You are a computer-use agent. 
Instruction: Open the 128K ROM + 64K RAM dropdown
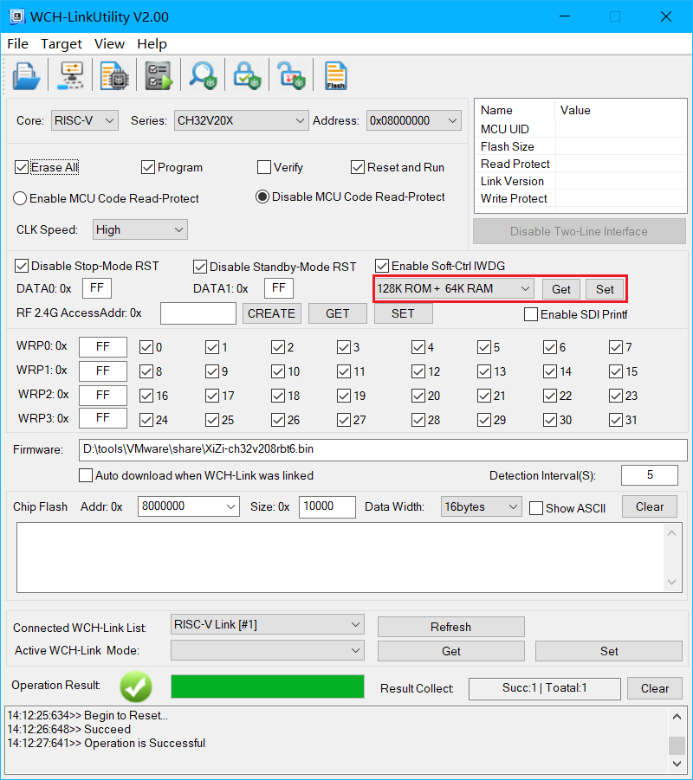[454, 288]
